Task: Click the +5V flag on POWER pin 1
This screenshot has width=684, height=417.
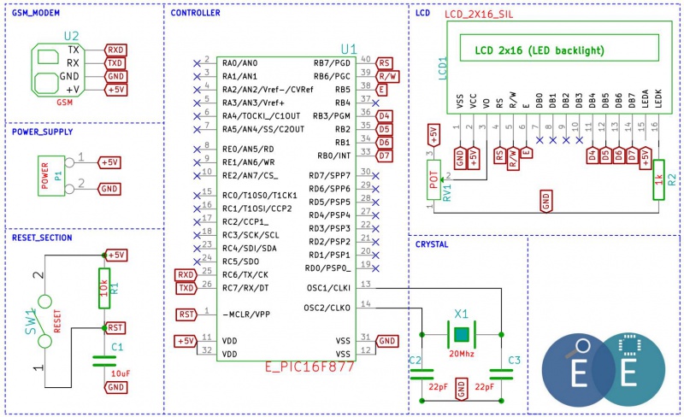Action: click(x=109, y=162)
